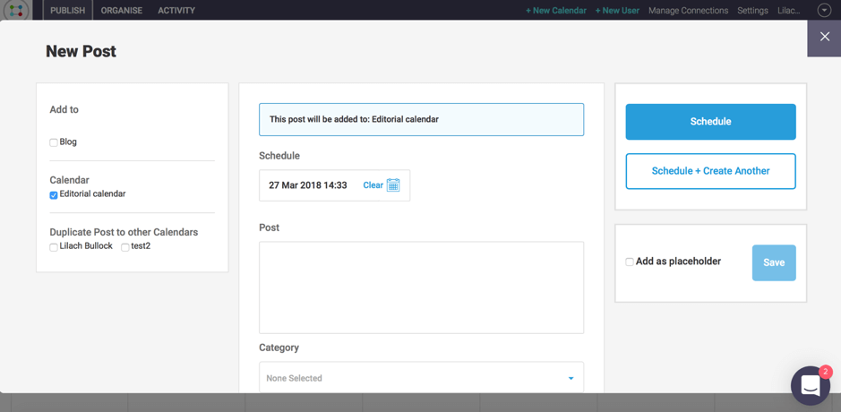Screen dimensions: 841x412
Task: Click inside the Post text area
Action: click(421, 288)
